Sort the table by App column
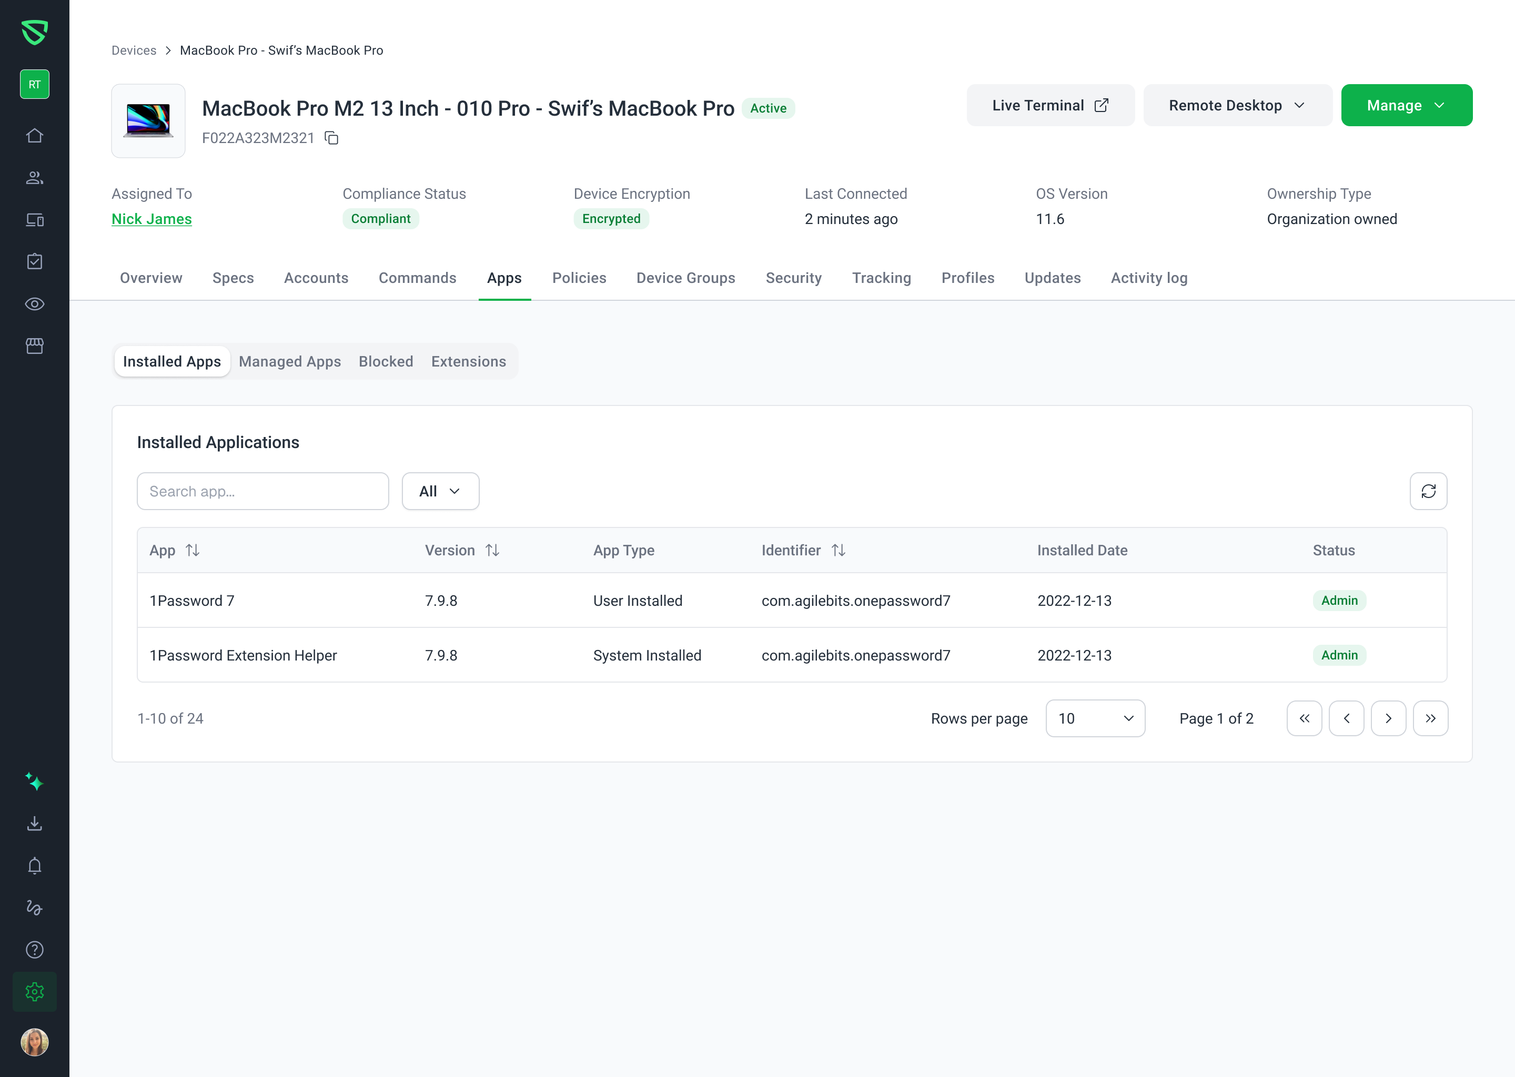This screenshot has width=1515, height=1077. [x=193, y=550]
